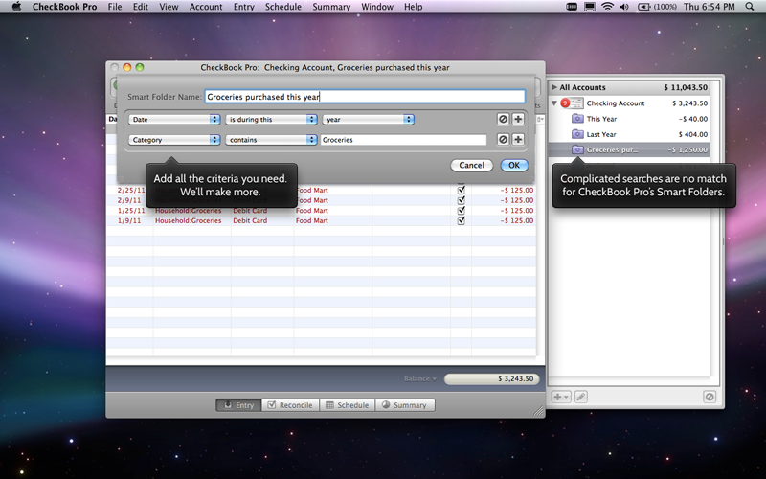Click the CheckBook Pro application menu

[64, 7]
